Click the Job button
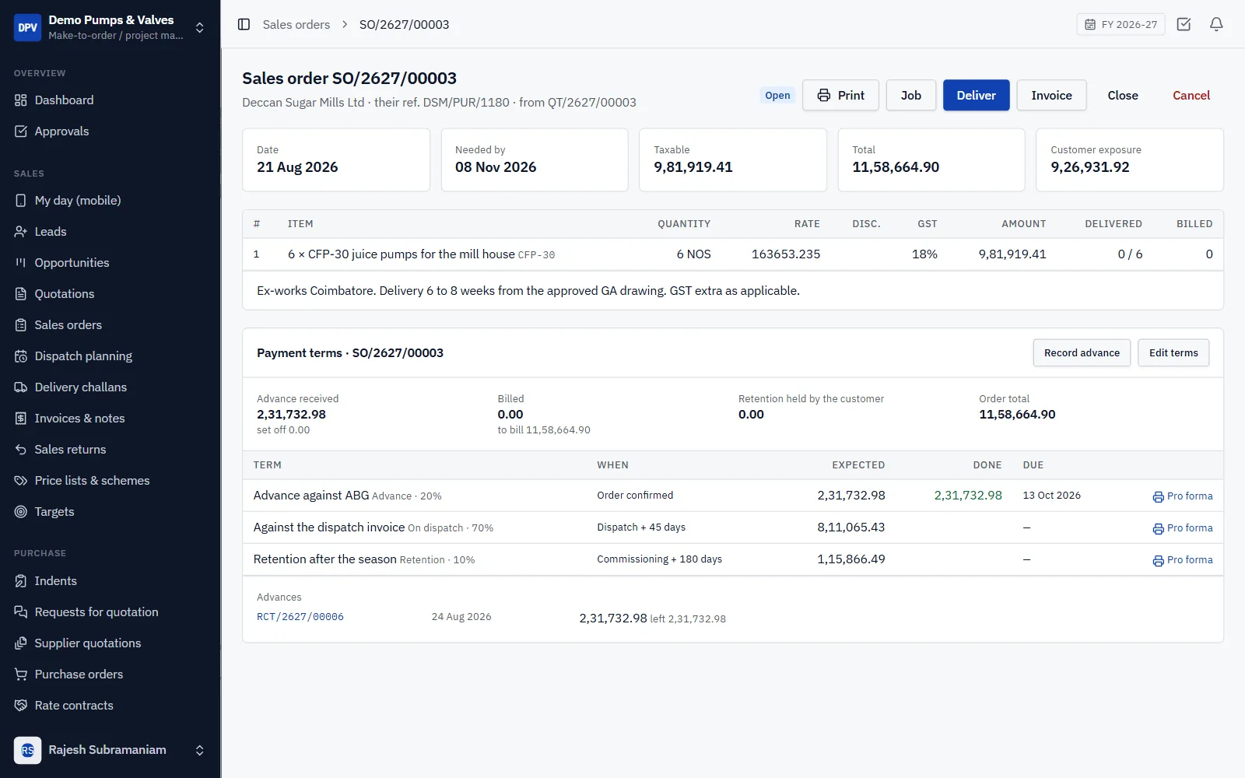 click(911, 95)
